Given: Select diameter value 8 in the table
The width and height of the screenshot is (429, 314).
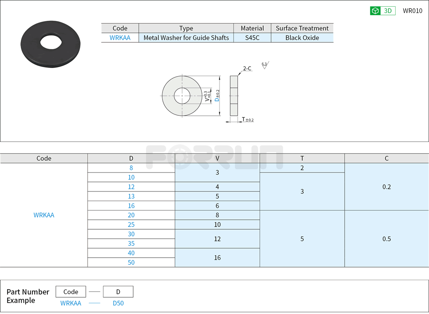Looking at the screenshot, I should [131, 168].
